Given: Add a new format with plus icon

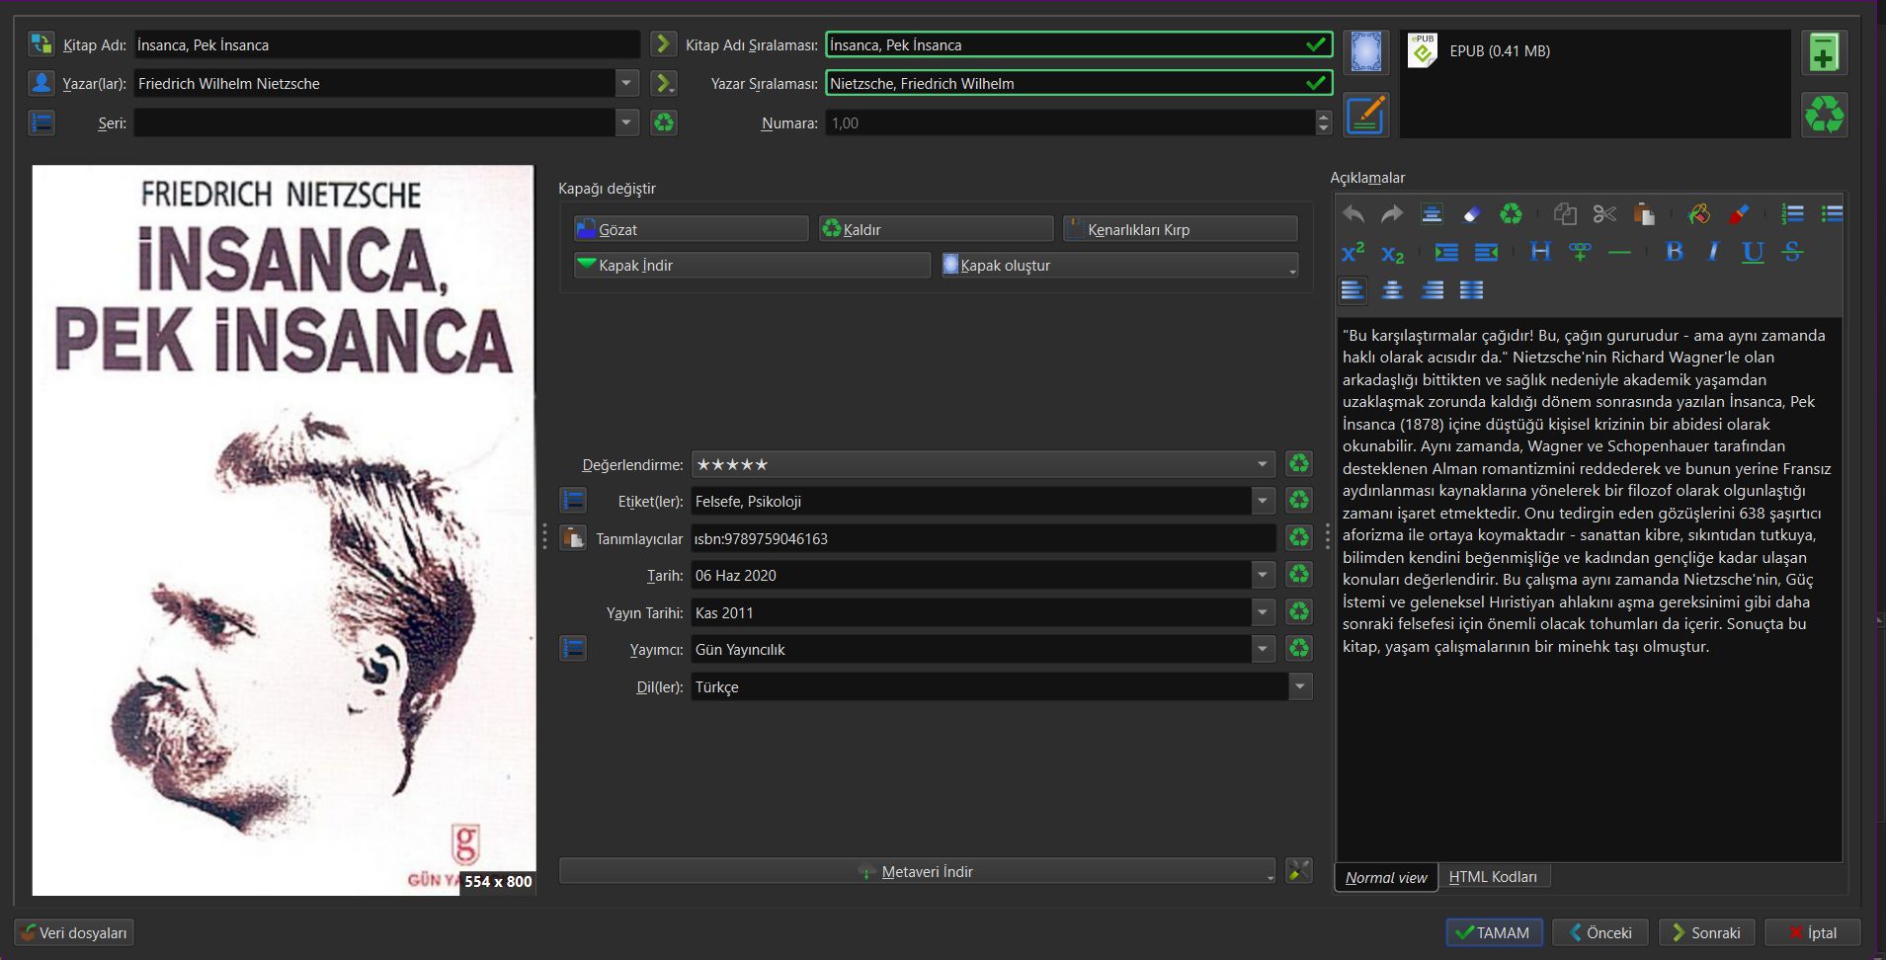Looking at the screenshot, I should [x=1824, y=52].
